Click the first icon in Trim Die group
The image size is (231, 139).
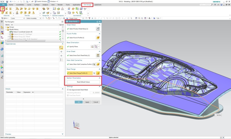[17, 9]
